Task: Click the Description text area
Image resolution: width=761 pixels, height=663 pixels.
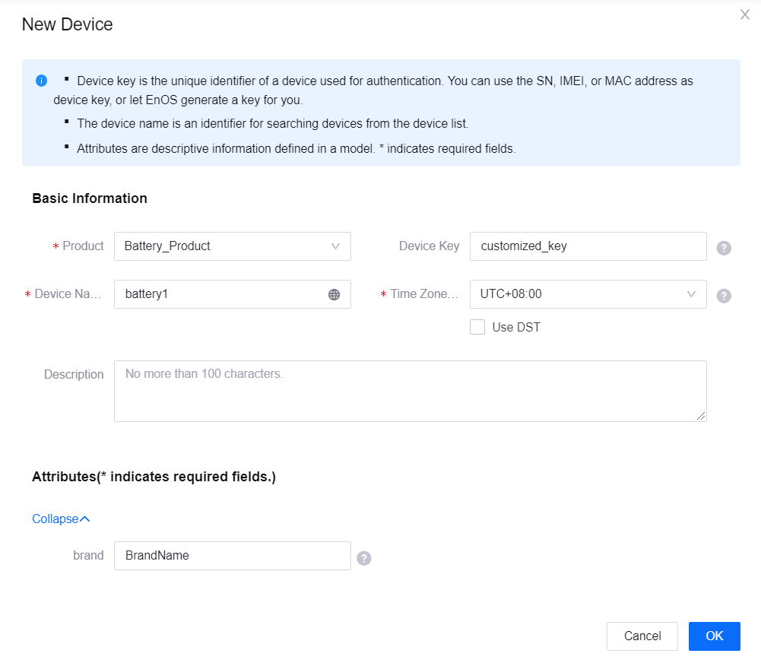Action: [410, 391]
